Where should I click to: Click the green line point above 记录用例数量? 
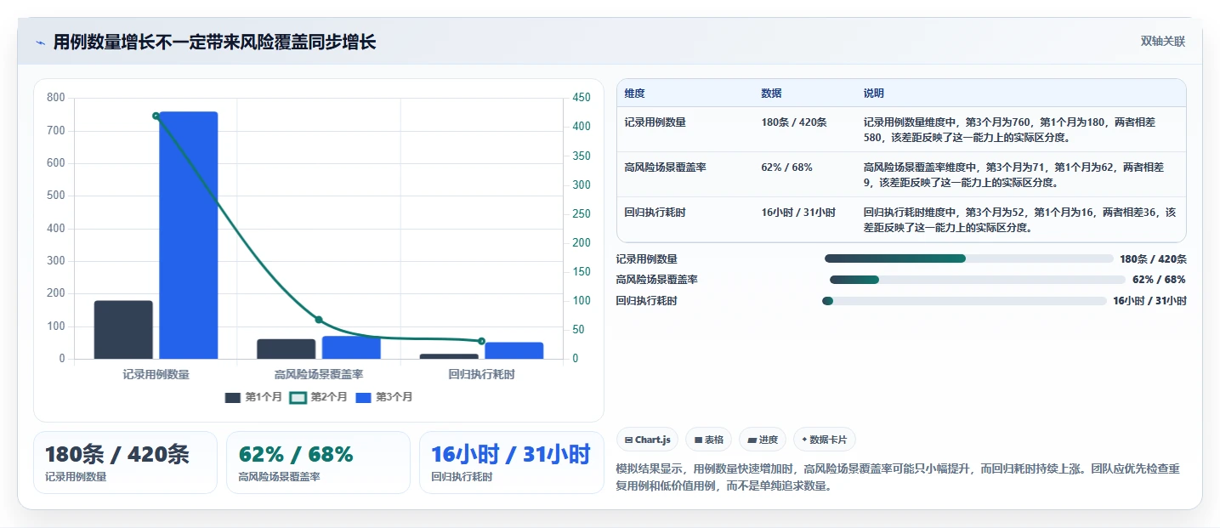(x=156, y=116)
